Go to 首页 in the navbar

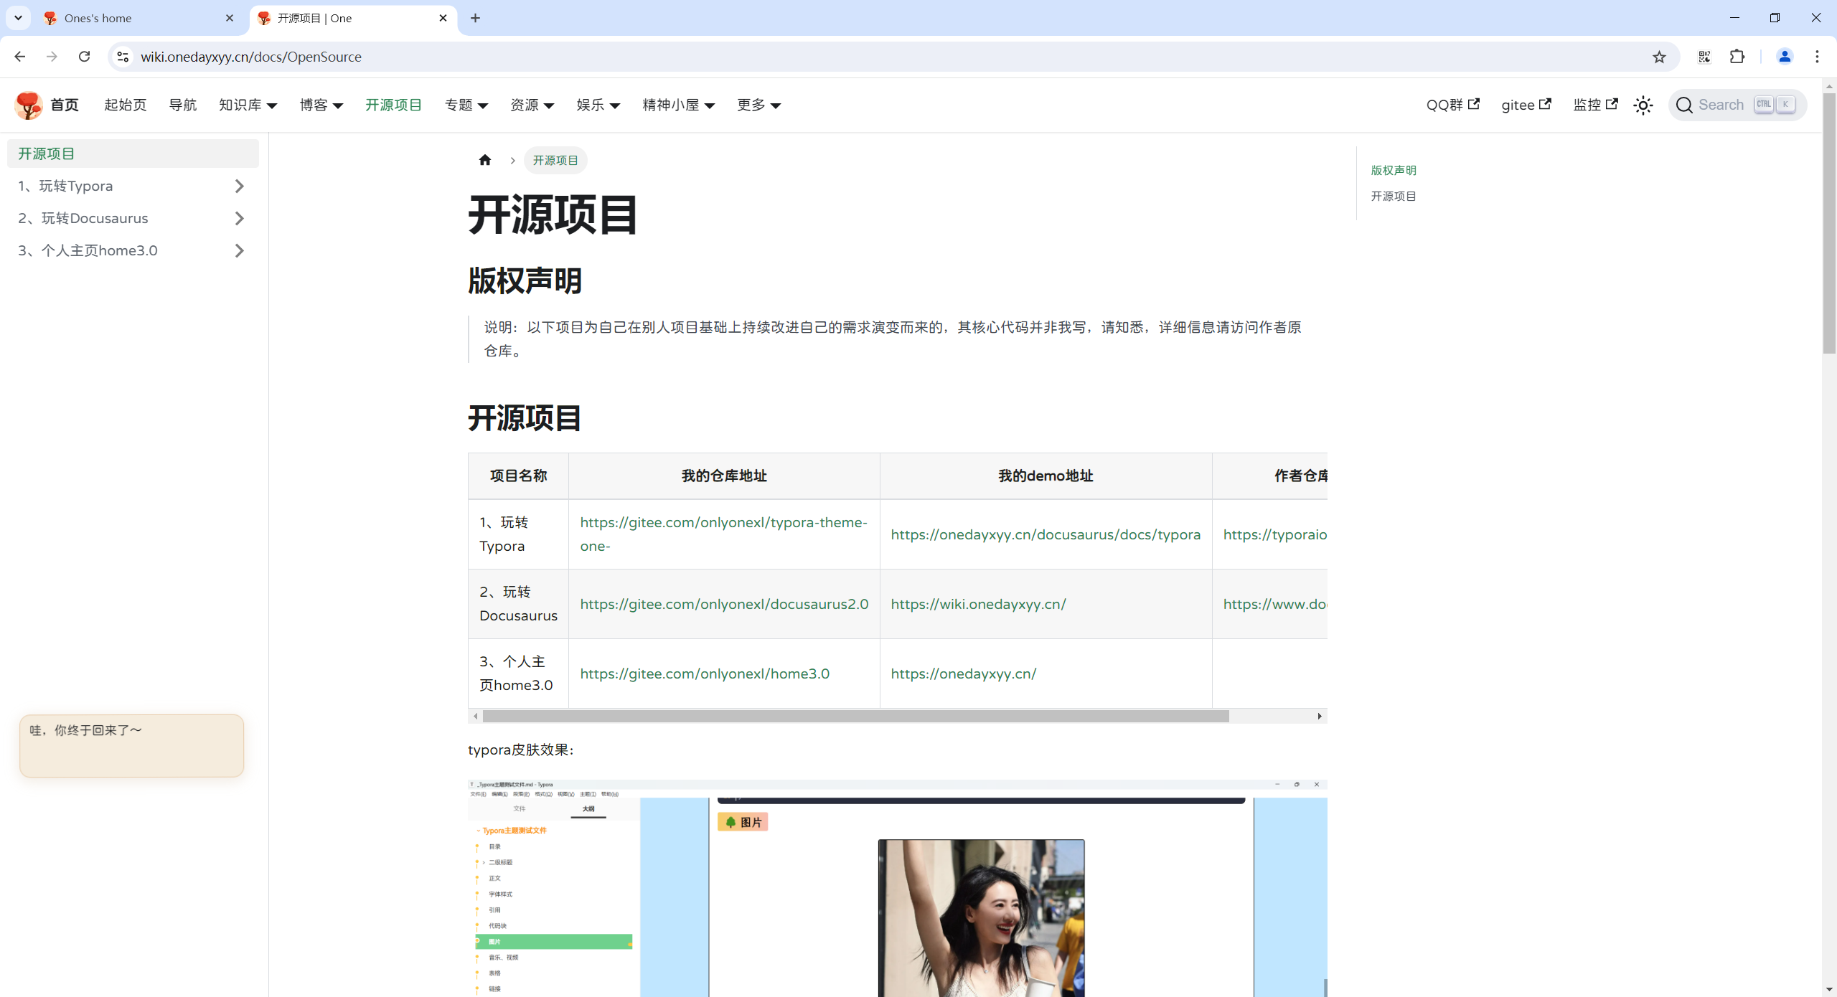65,105
